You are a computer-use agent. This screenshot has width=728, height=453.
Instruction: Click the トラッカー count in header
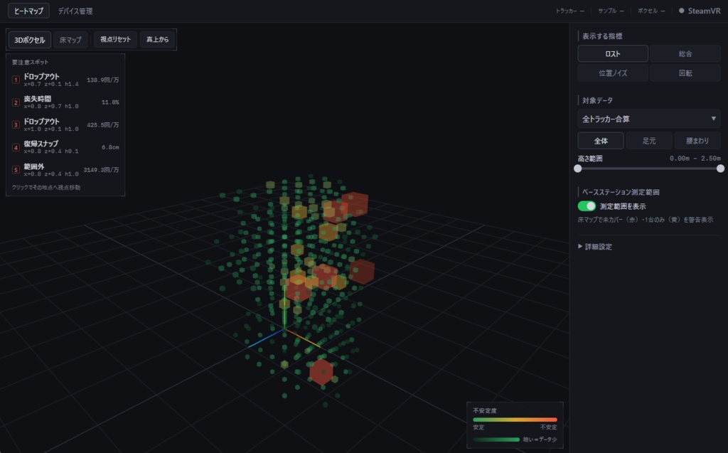pyautogui.click(x=569, y=11)
